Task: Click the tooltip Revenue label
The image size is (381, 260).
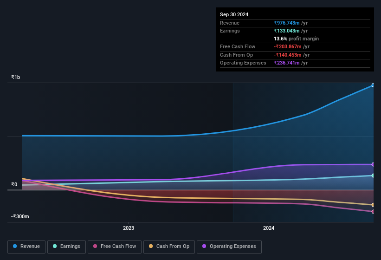Action: tap(230, 23)
